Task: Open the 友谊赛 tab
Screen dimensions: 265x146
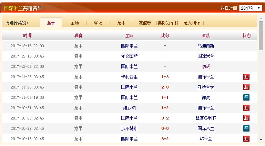Action: 145,23
